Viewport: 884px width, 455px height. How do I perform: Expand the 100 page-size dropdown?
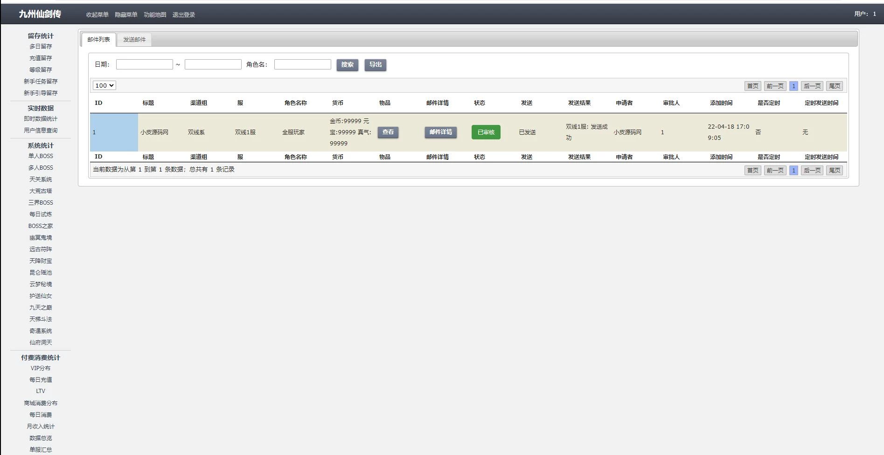pos(104,85)
